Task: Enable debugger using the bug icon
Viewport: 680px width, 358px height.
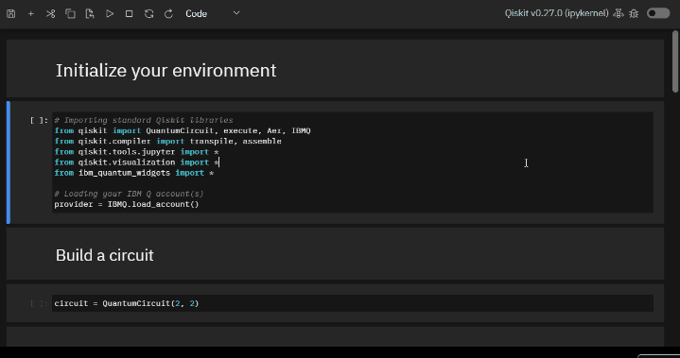Action: [x=634, y=14]
